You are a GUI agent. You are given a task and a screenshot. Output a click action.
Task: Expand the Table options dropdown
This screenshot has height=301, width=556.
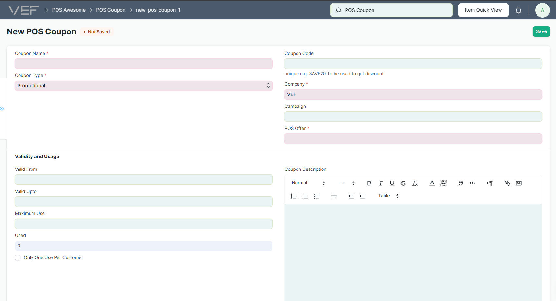pos(388,196)
